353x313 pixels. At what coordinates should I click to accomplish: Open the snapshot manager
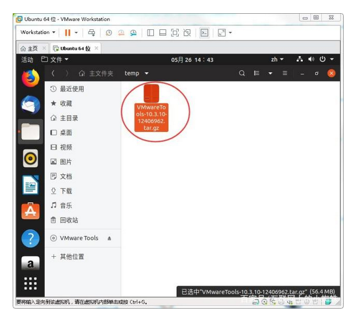133,33
